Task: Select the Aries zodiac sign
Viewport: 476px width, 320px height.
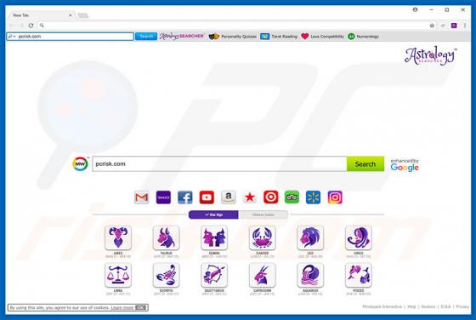Action: pyautogui.click(x=118, y=238)
